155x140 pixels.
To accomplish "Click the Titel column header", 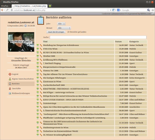I will (x=78, y=42).
